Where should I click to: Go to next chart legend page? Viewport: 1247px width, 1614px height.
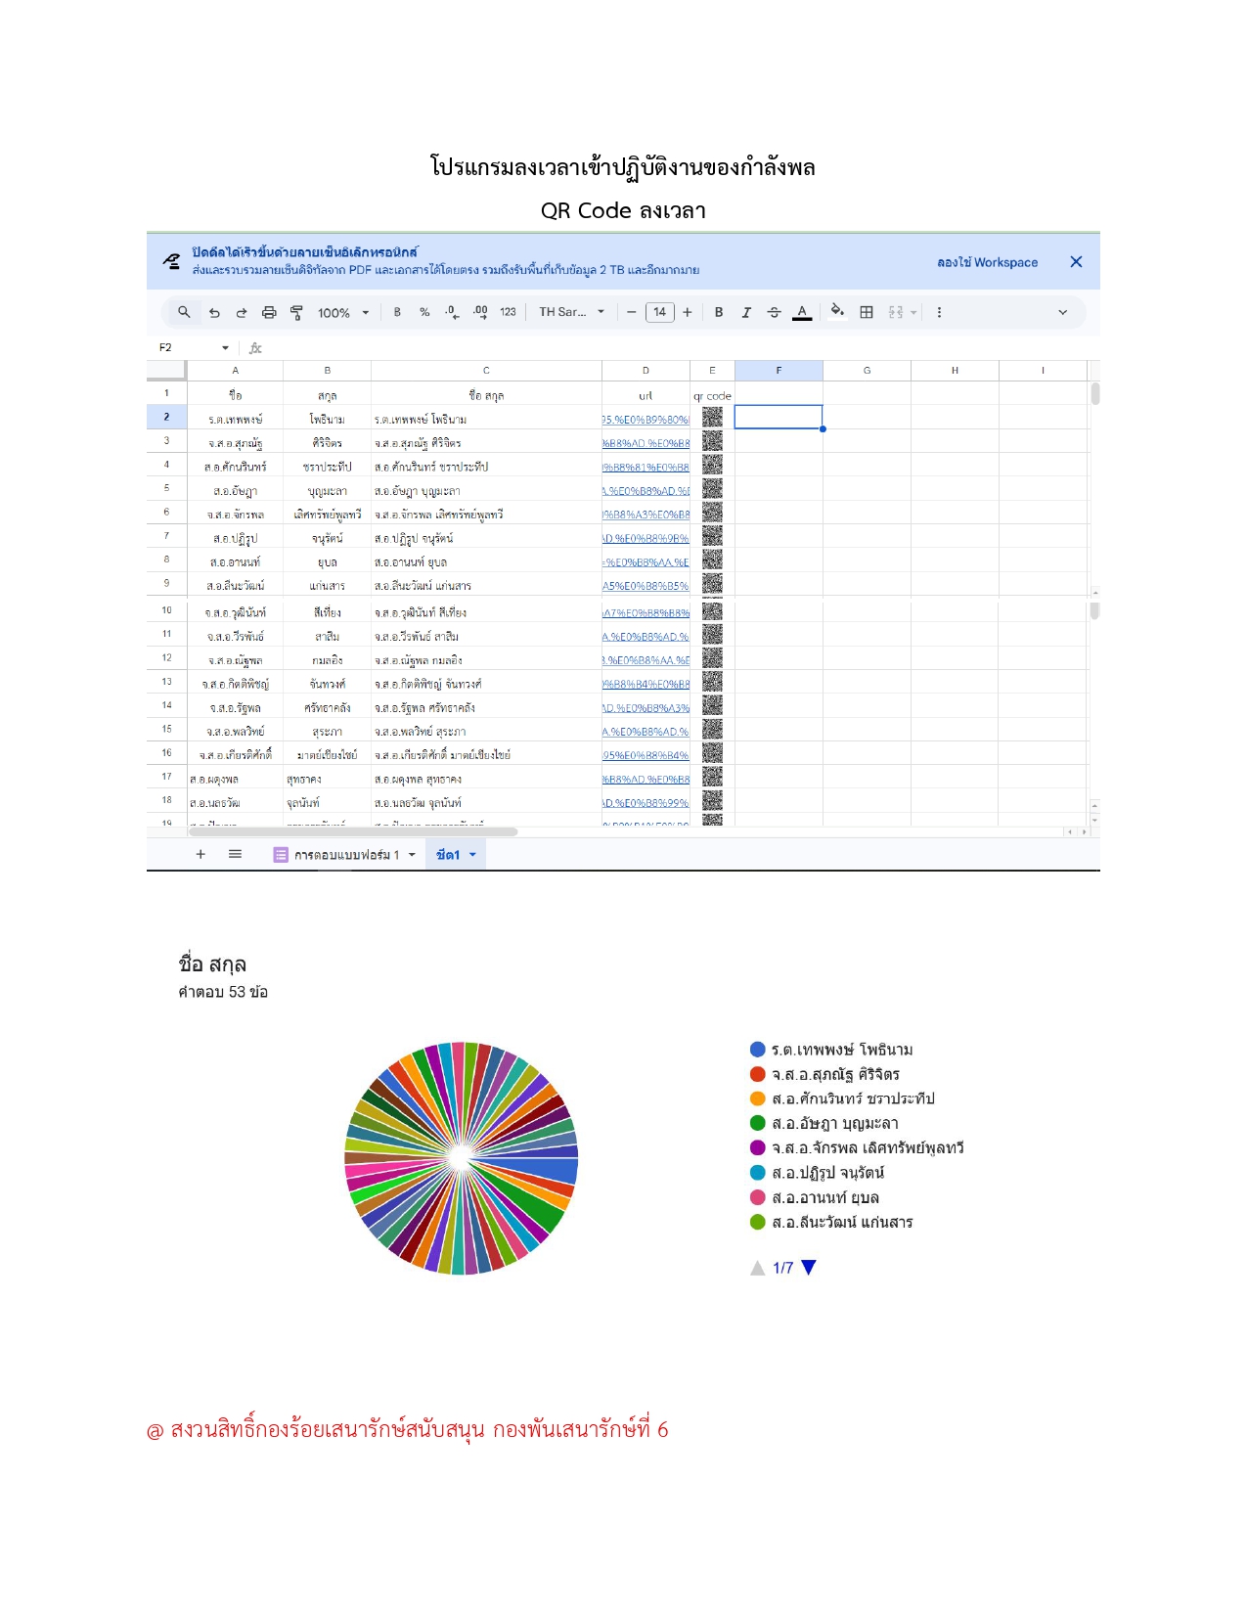click(809, 1268)
